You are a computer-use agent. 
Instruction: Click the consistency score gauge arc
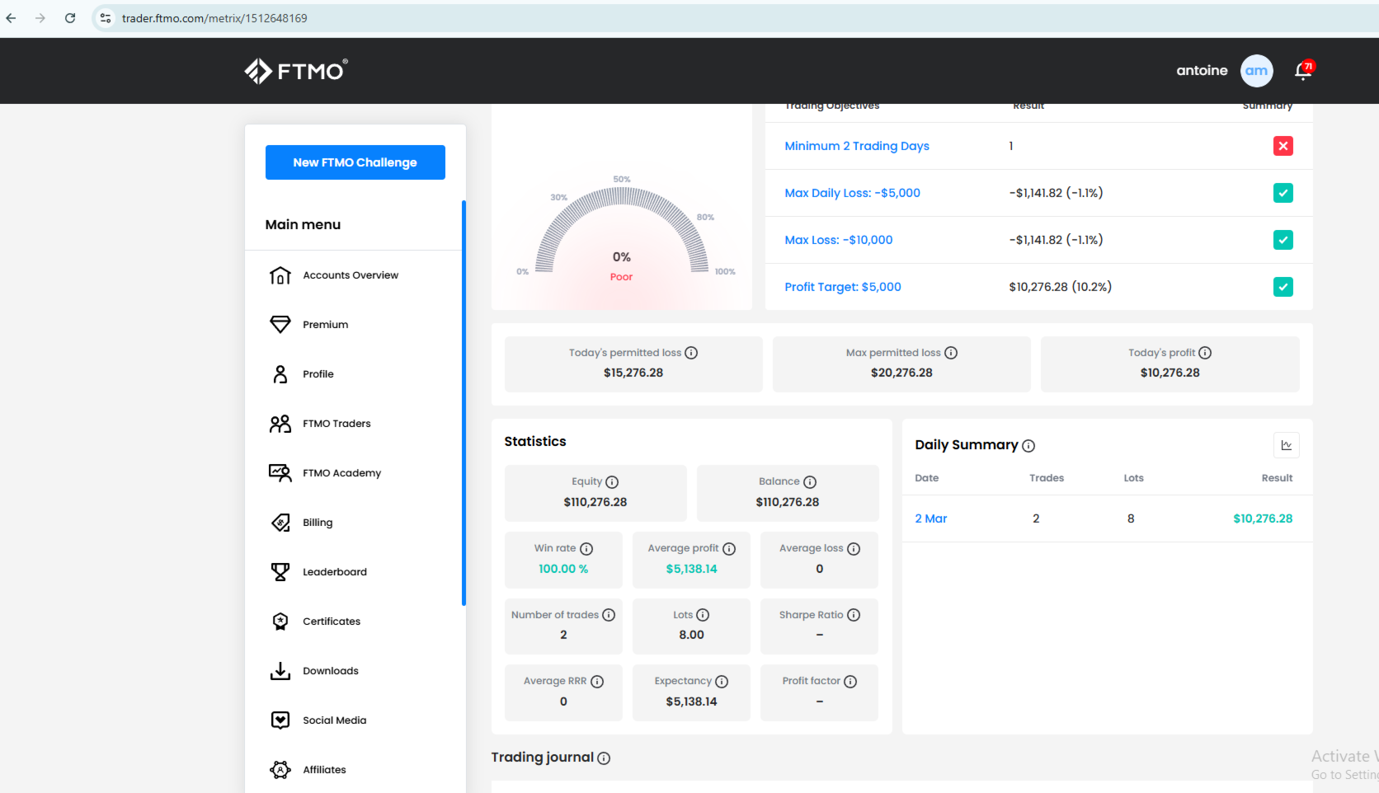click(622, 229)
